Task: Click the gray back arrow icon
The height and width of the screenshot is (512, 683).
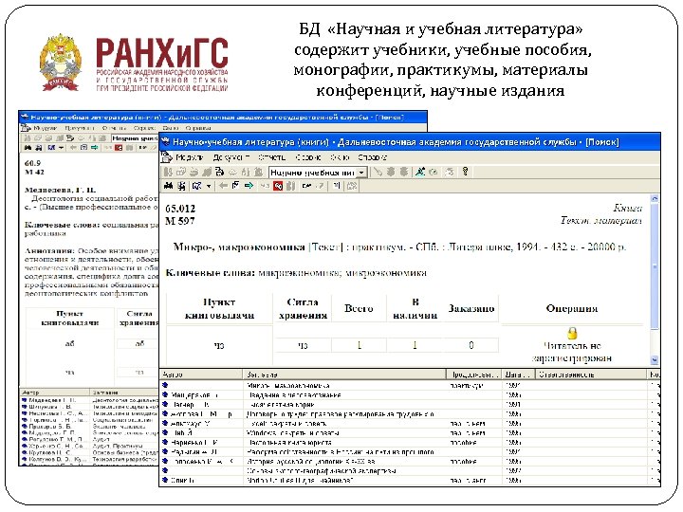Action: point(223,186)
